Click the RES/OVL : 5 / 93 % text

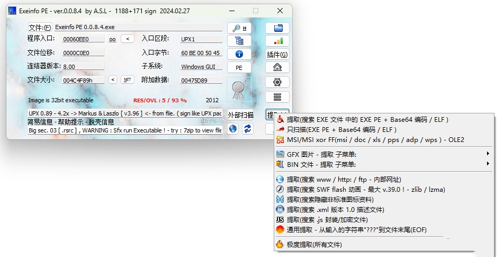point(160,100)
